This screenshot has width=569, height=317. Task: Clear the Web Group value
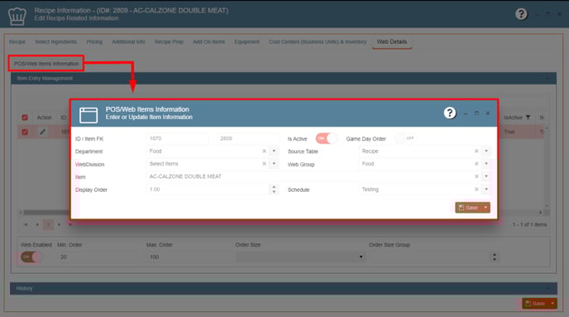pyautogui.click(x=476, y=164)
